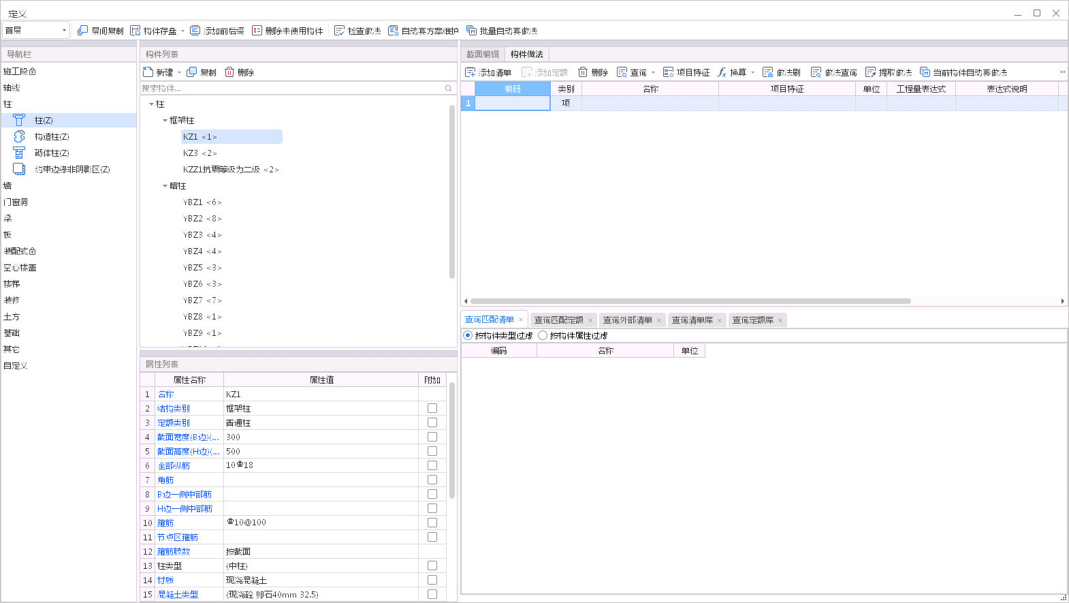The width and height of the screenshot is (1069, 603).
Task: Collapse the top-level 柱 tree node
Action: coord(151,104)
